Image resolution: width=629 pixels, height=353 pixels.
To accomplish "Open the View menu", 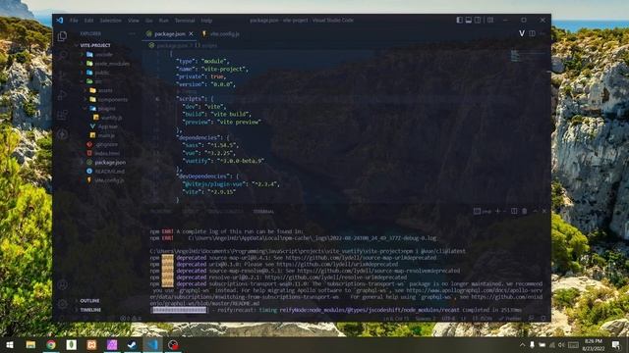I will [x=134, y=20].
